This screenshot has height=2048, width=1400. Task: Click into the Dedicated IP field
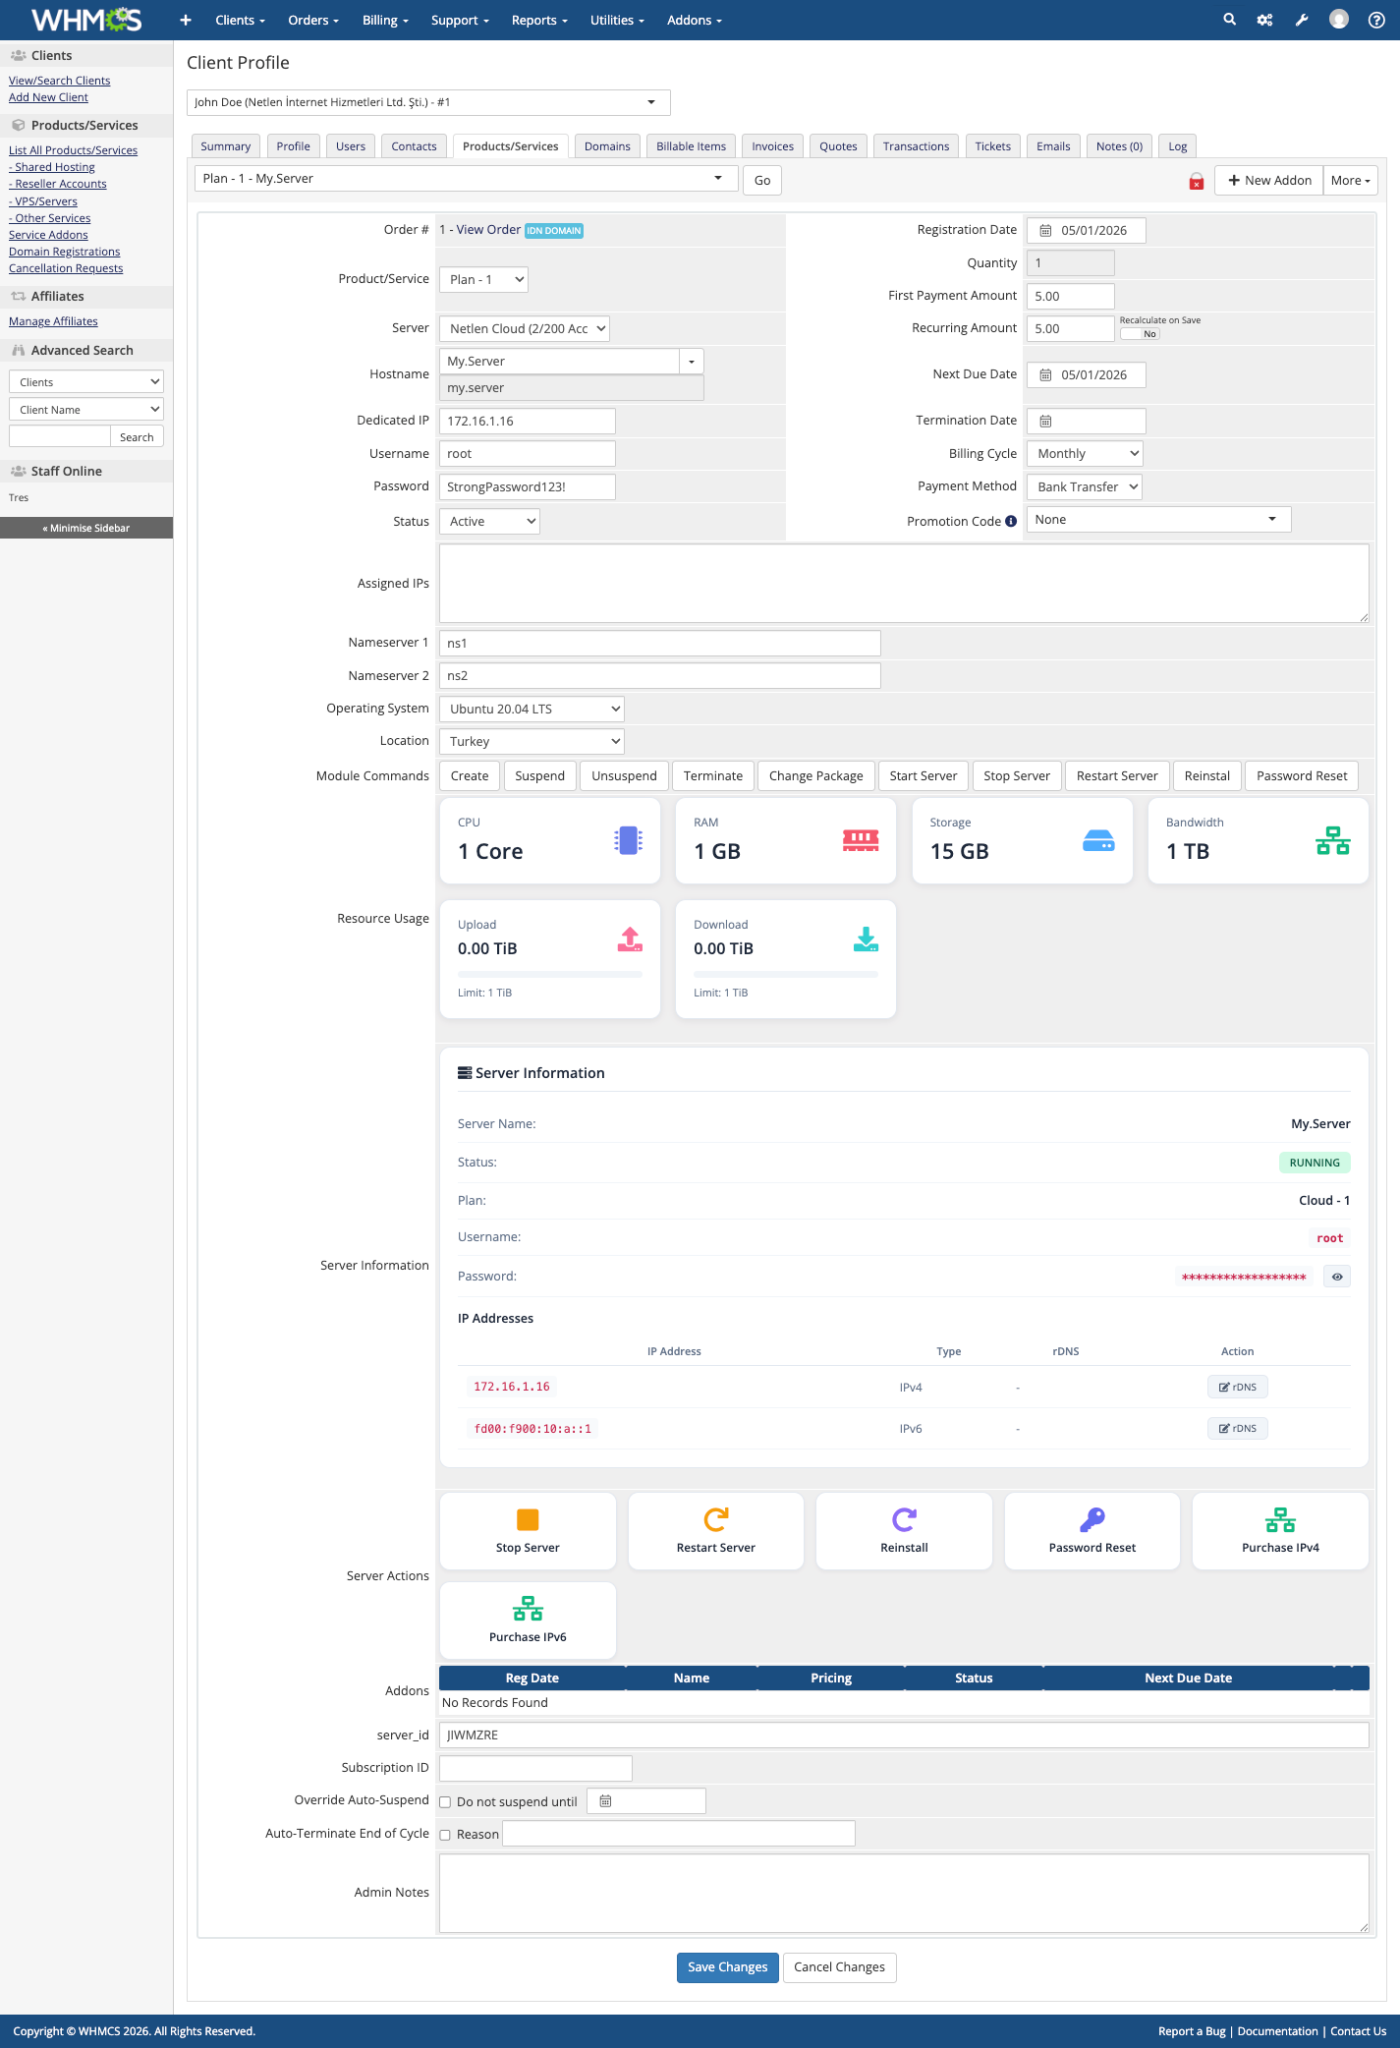[x=527, y=421]
